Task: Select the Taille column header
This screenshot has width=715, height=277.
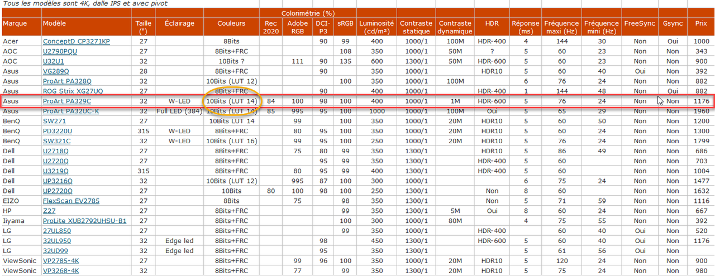Action: 144,27
